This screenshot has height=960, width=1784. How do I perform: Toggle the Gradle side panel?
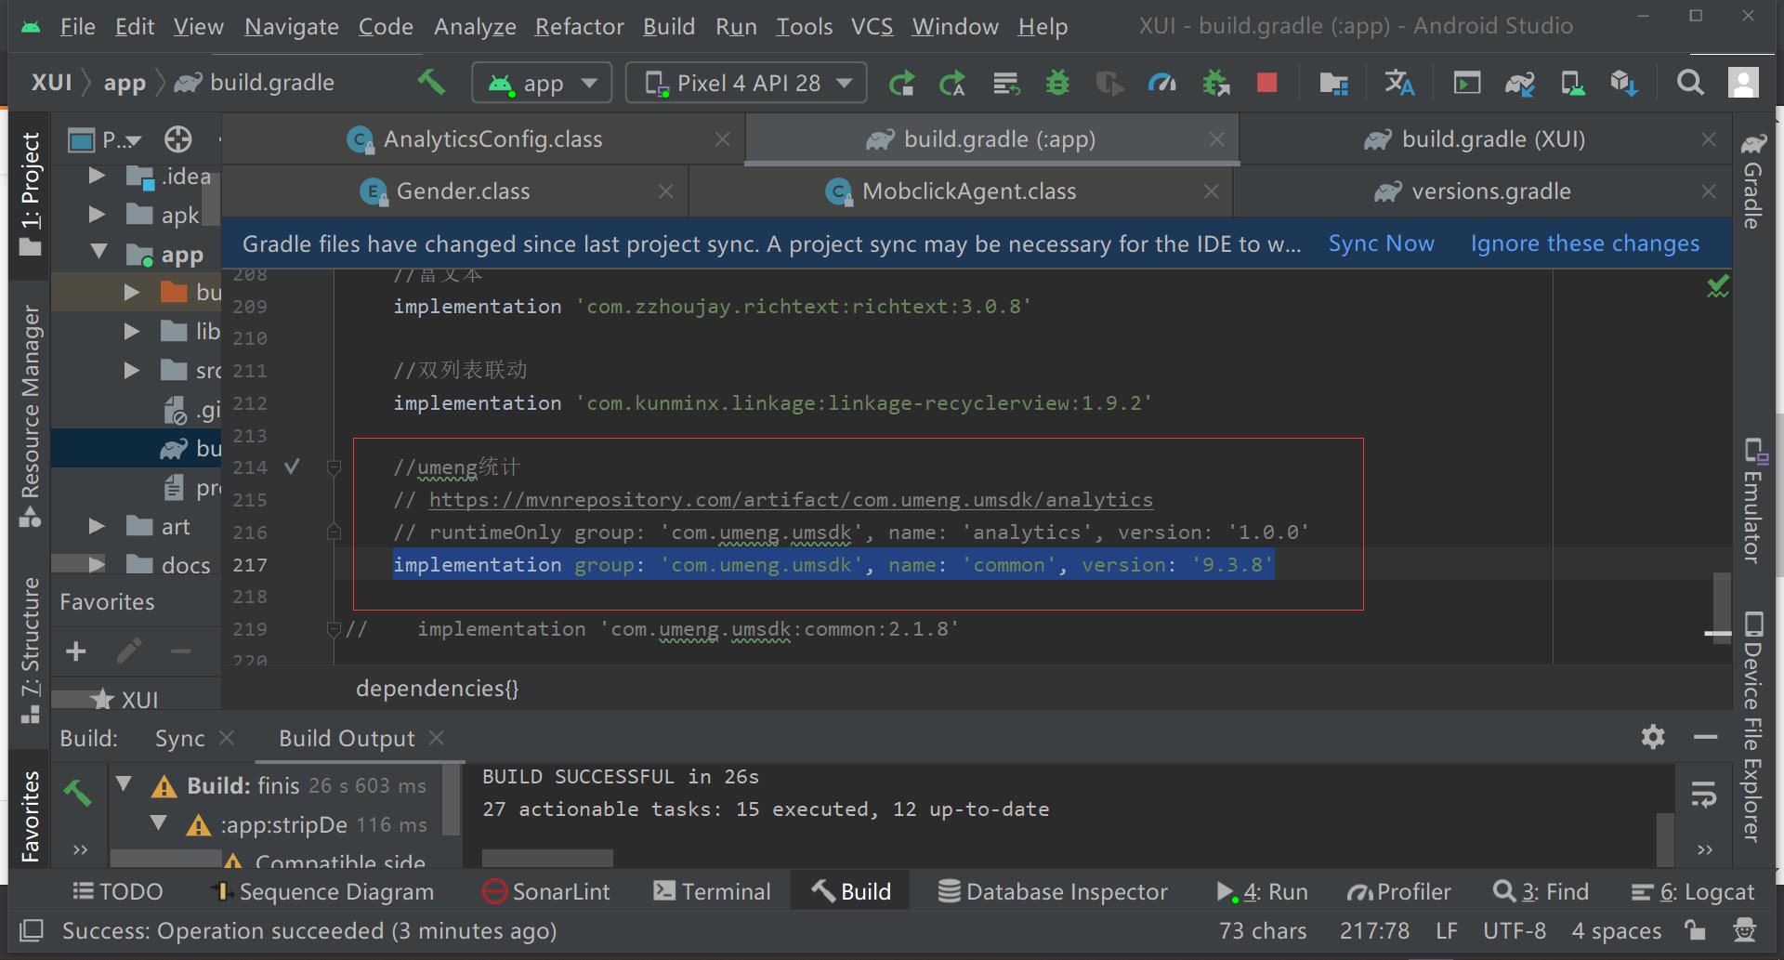(1753, 180)
